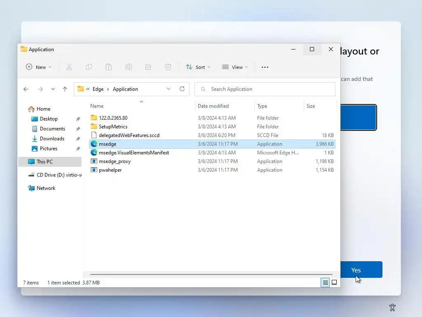Image resolution: width=422 pixels, height=317 pixels.
Task: Click the Delete trash can icon
Action: pyautogui.click(x=168, y=67)
